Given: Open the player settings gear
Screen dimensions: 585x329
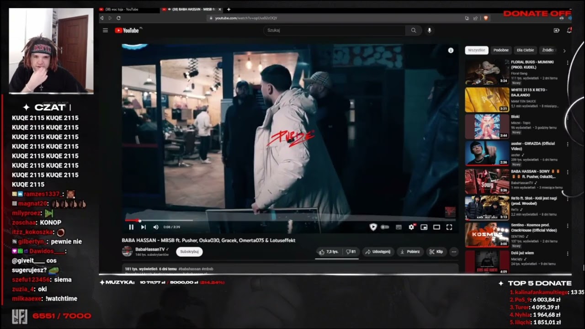Looking at the screenshot, I should coord(411,227).
